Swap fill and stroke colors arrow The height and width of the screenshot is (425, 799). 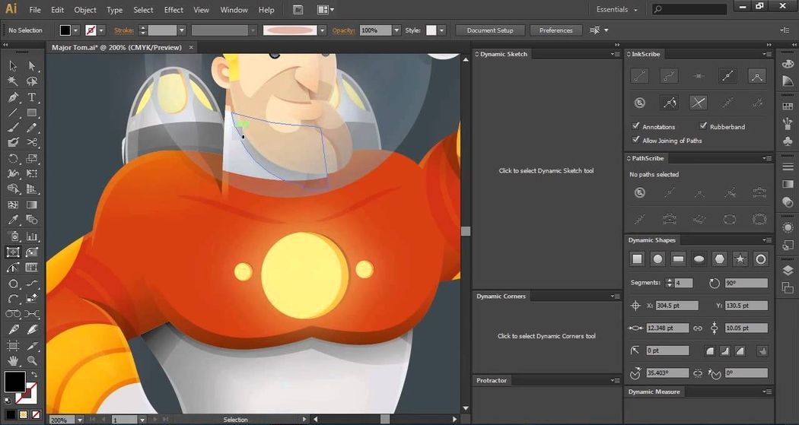pyautogui.click(x=34, y=375)
